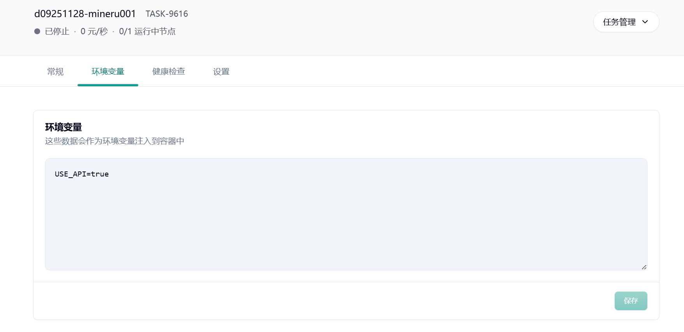Open the 健康检查 tab
The image size is (684, 332).
(169, 72)
